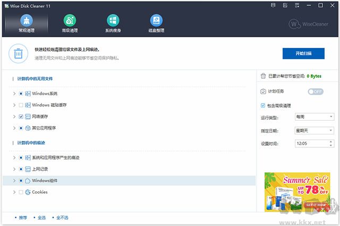The width and height of the screenshot is (340, 226).
Task: Click the 推荐 link at bottom
Action: click(22, 218)
